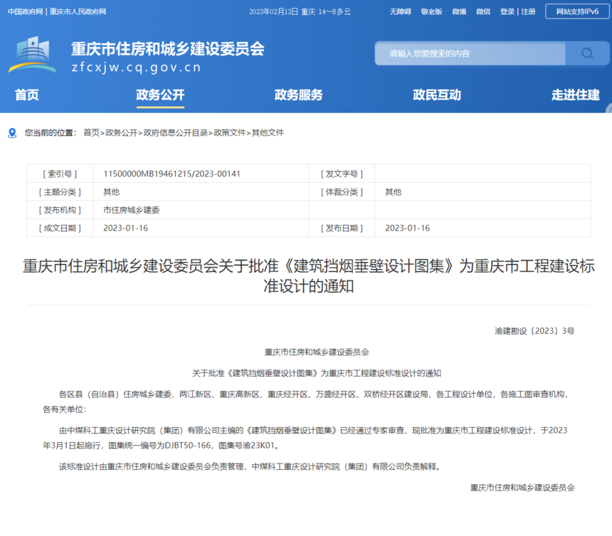Click the 发布日期 value 2023-01-16
The image size is (612, 536).
[x=408, y=228]
